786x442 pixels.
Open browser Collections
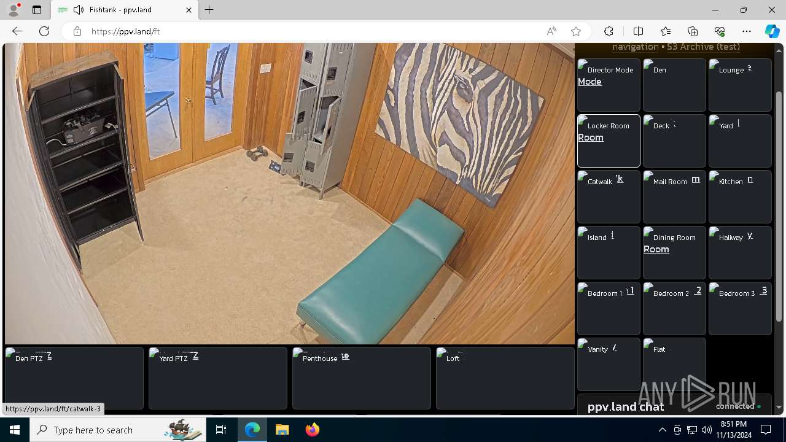coord(693,31)
